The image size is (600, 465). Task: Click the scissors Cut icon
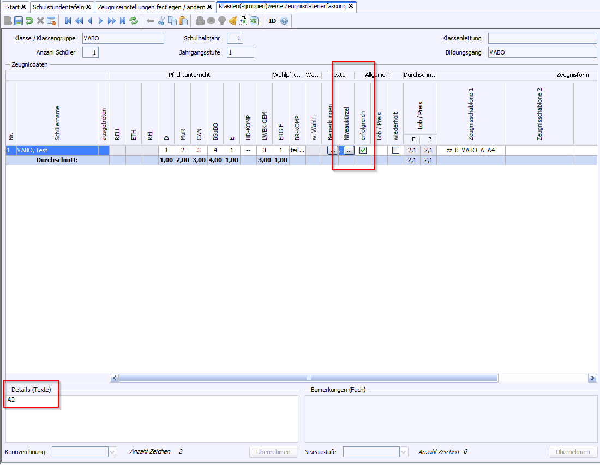click(x=161, y=21)
